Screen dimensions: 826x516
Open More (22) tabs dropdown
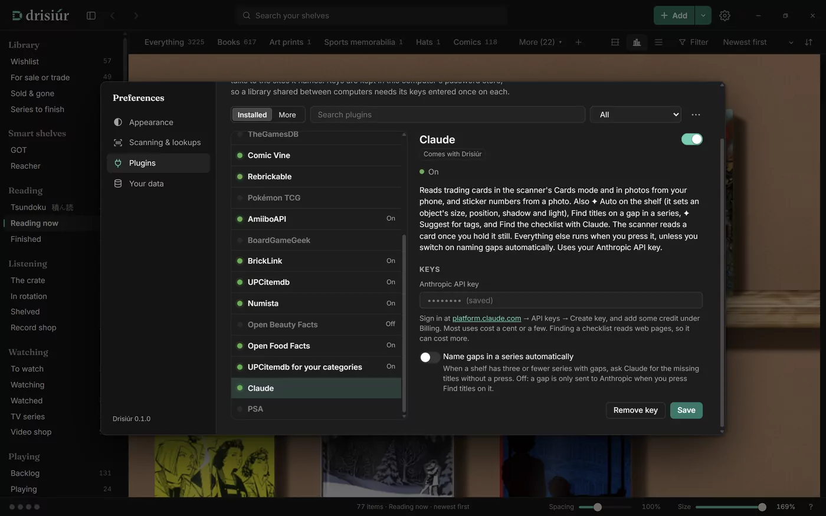[540, 42]
